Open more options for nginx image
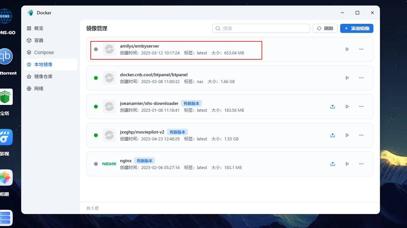Screen dimensions: 407x228 point(361,164)
